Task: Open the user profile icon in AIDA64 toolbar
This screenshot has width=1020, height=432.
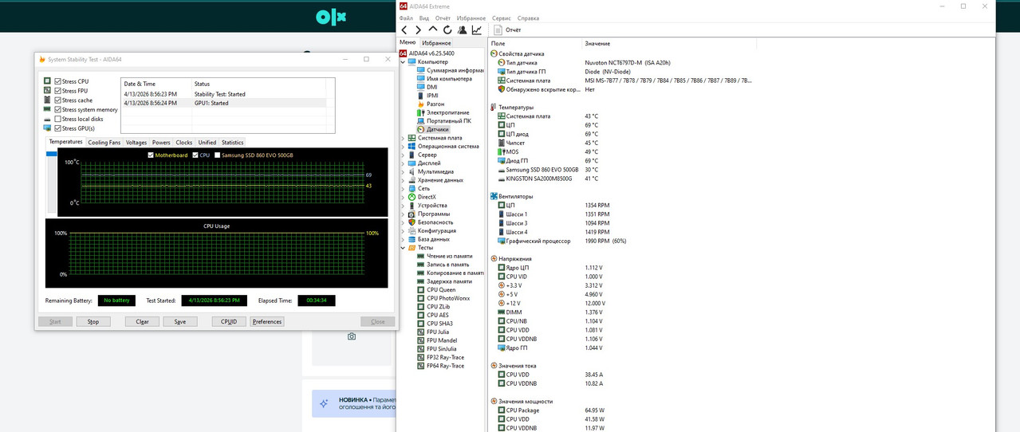Action: [x=462, y=29]
